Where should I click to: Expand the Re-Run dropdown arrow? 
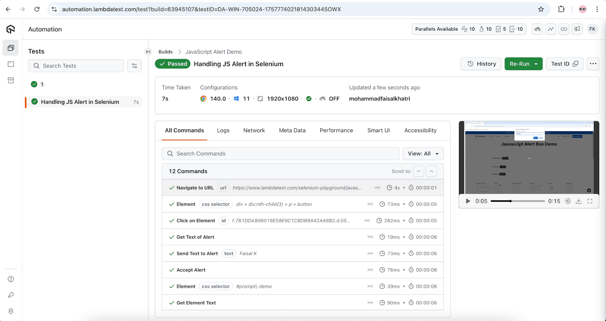536,64
